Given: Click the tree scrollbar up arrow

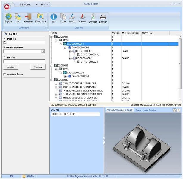Looking at the screenshot, I should 180,37.
